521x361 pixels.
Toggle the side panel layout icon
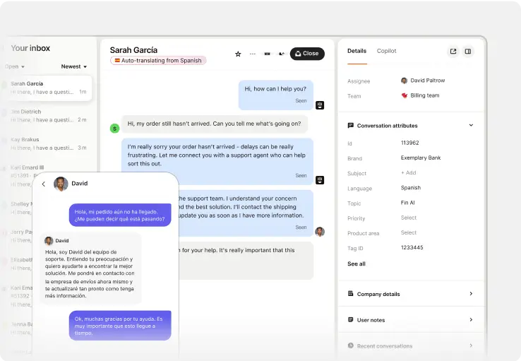point(468,52)
